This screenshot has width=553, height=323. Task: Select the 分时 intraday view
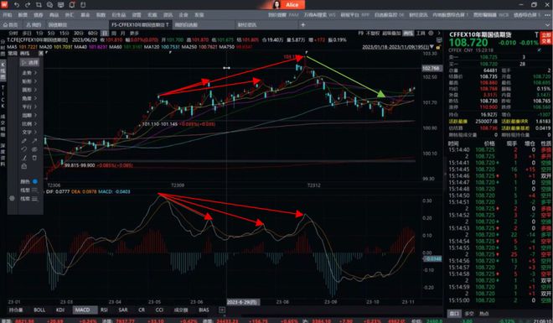(x=13, y=34)
